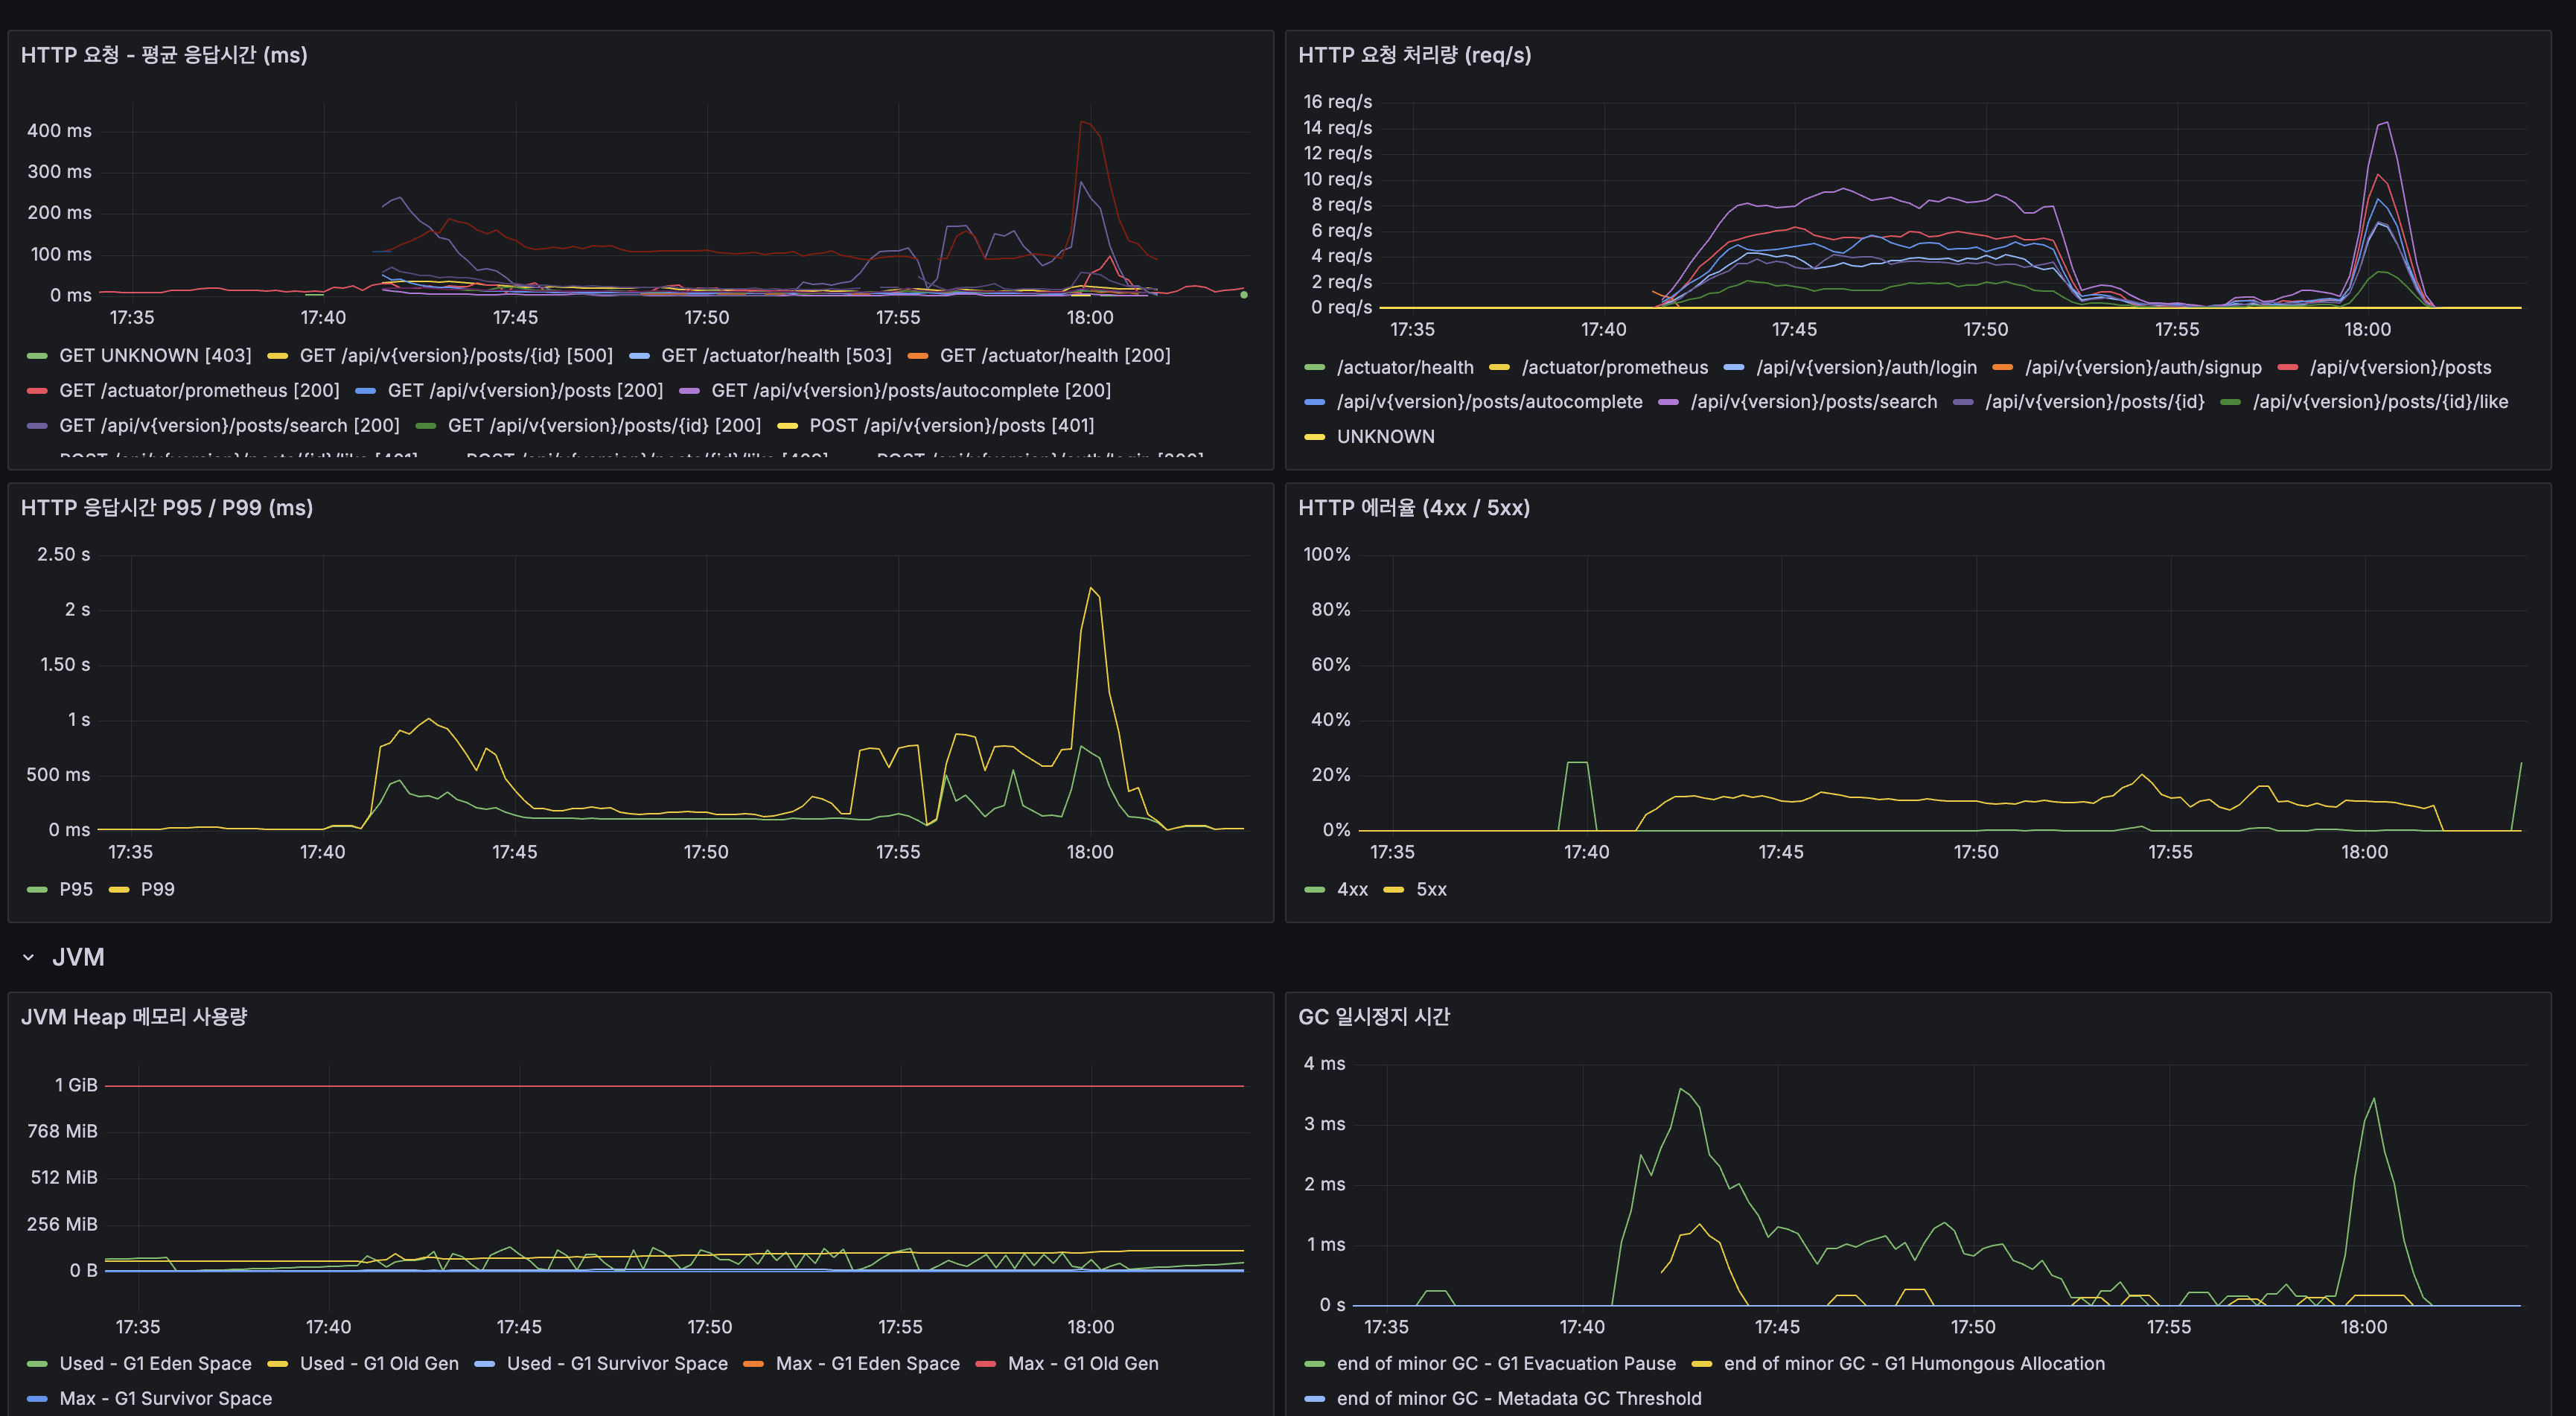The height and width of the screenshot is (1416, 2576).
Task: Isolate the 5xx series in legend
Action: pos(1431,890)
